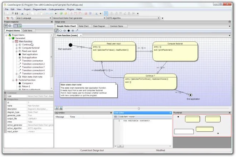The image size is (236, 157).
Task: Open the Code generation menu
Action: pyautogui.click(x=56, y=9)
